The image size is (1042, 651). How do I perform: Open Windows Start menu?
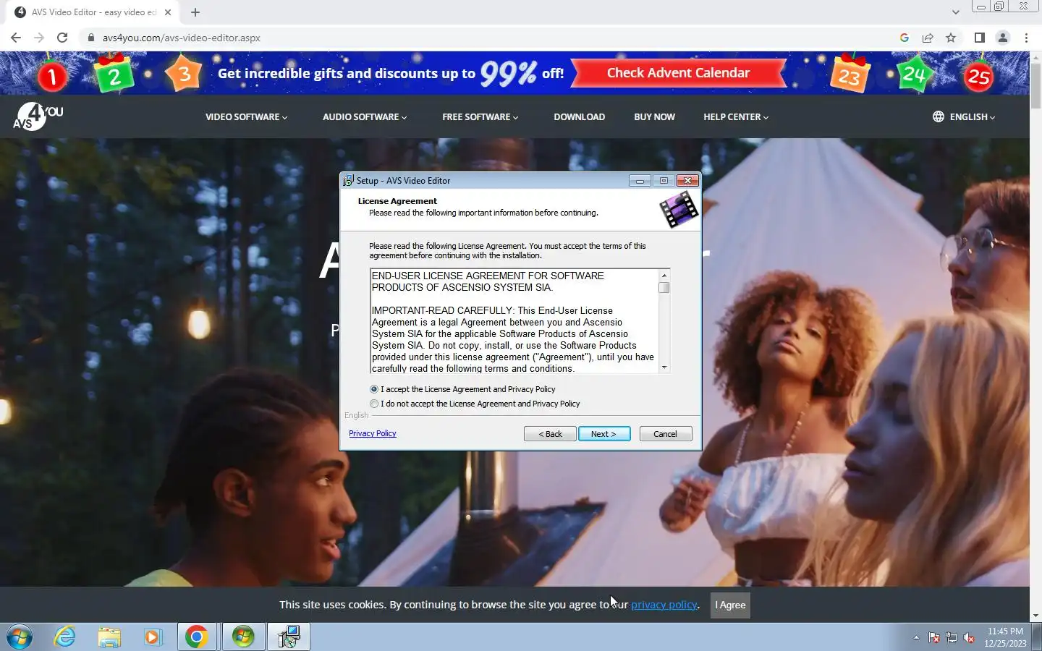click(x=20, y=637)
